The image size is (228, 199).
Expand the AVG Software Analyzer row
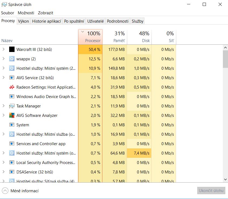[x=4, y=115]
